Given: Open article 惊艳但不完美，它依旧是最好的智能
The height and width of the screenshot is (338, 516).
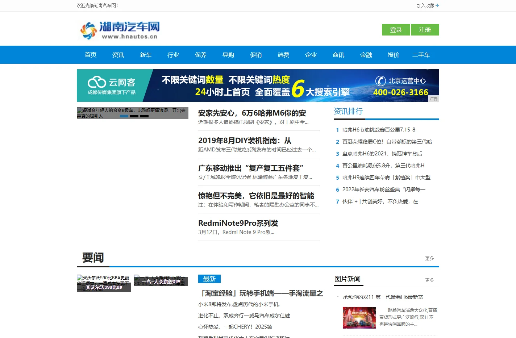Looking at the screenshot, I should coord(256,196).
